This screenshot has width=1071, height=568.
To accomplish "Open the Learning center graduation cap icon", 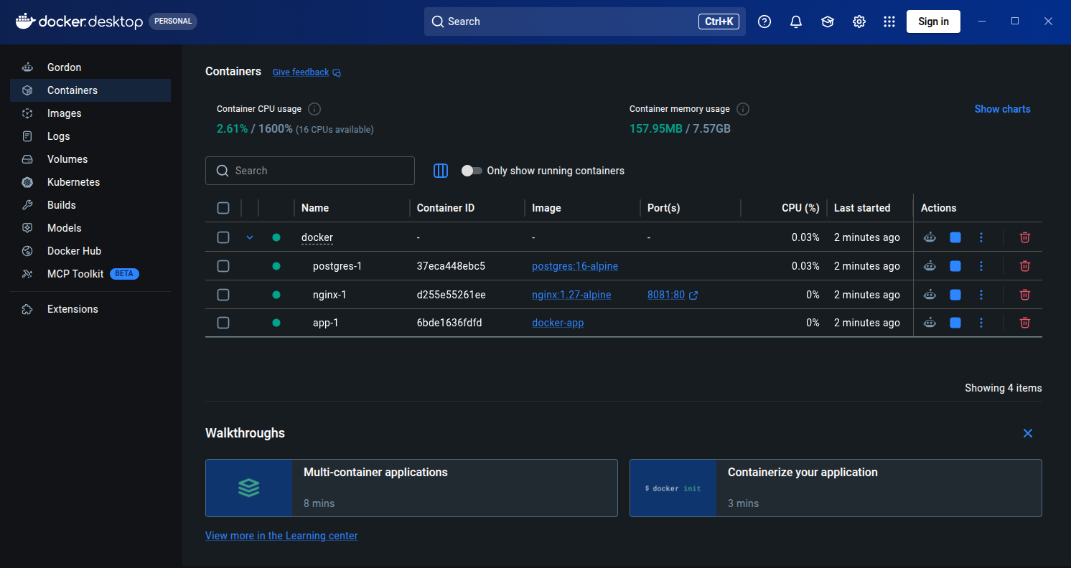I will pyautogui.click(x=828, y=22).
